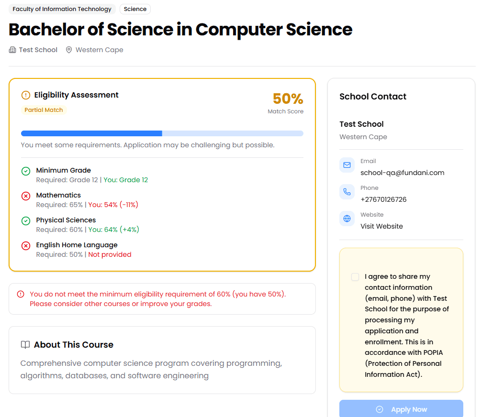Screen dimensions: 481x417
Task: Click the Science category tag
Action: point(135,9)
